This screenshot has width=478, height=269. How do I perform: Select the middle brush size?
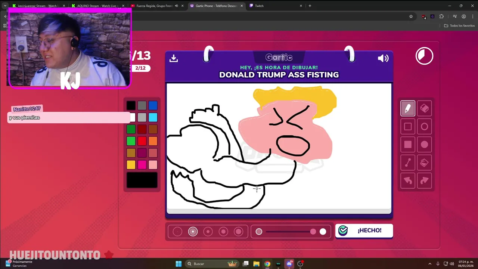point(208,232)
